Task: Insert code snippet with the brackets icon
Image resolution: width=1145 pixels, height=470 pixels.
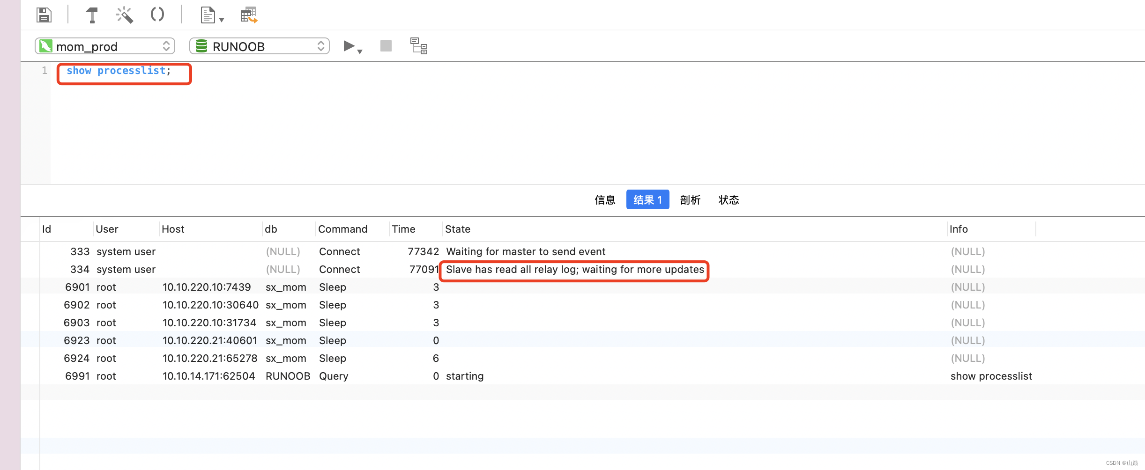Action: [157, 15]
